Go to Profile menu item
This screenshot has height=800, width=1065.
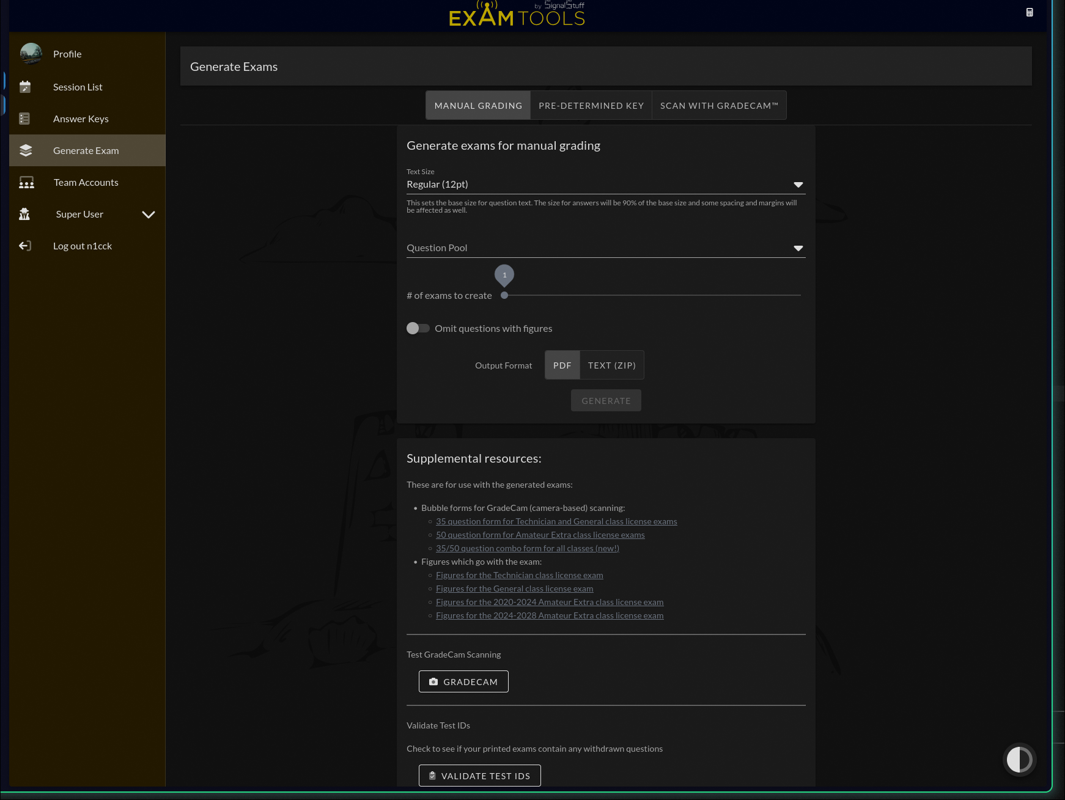(x=87, y=54)
